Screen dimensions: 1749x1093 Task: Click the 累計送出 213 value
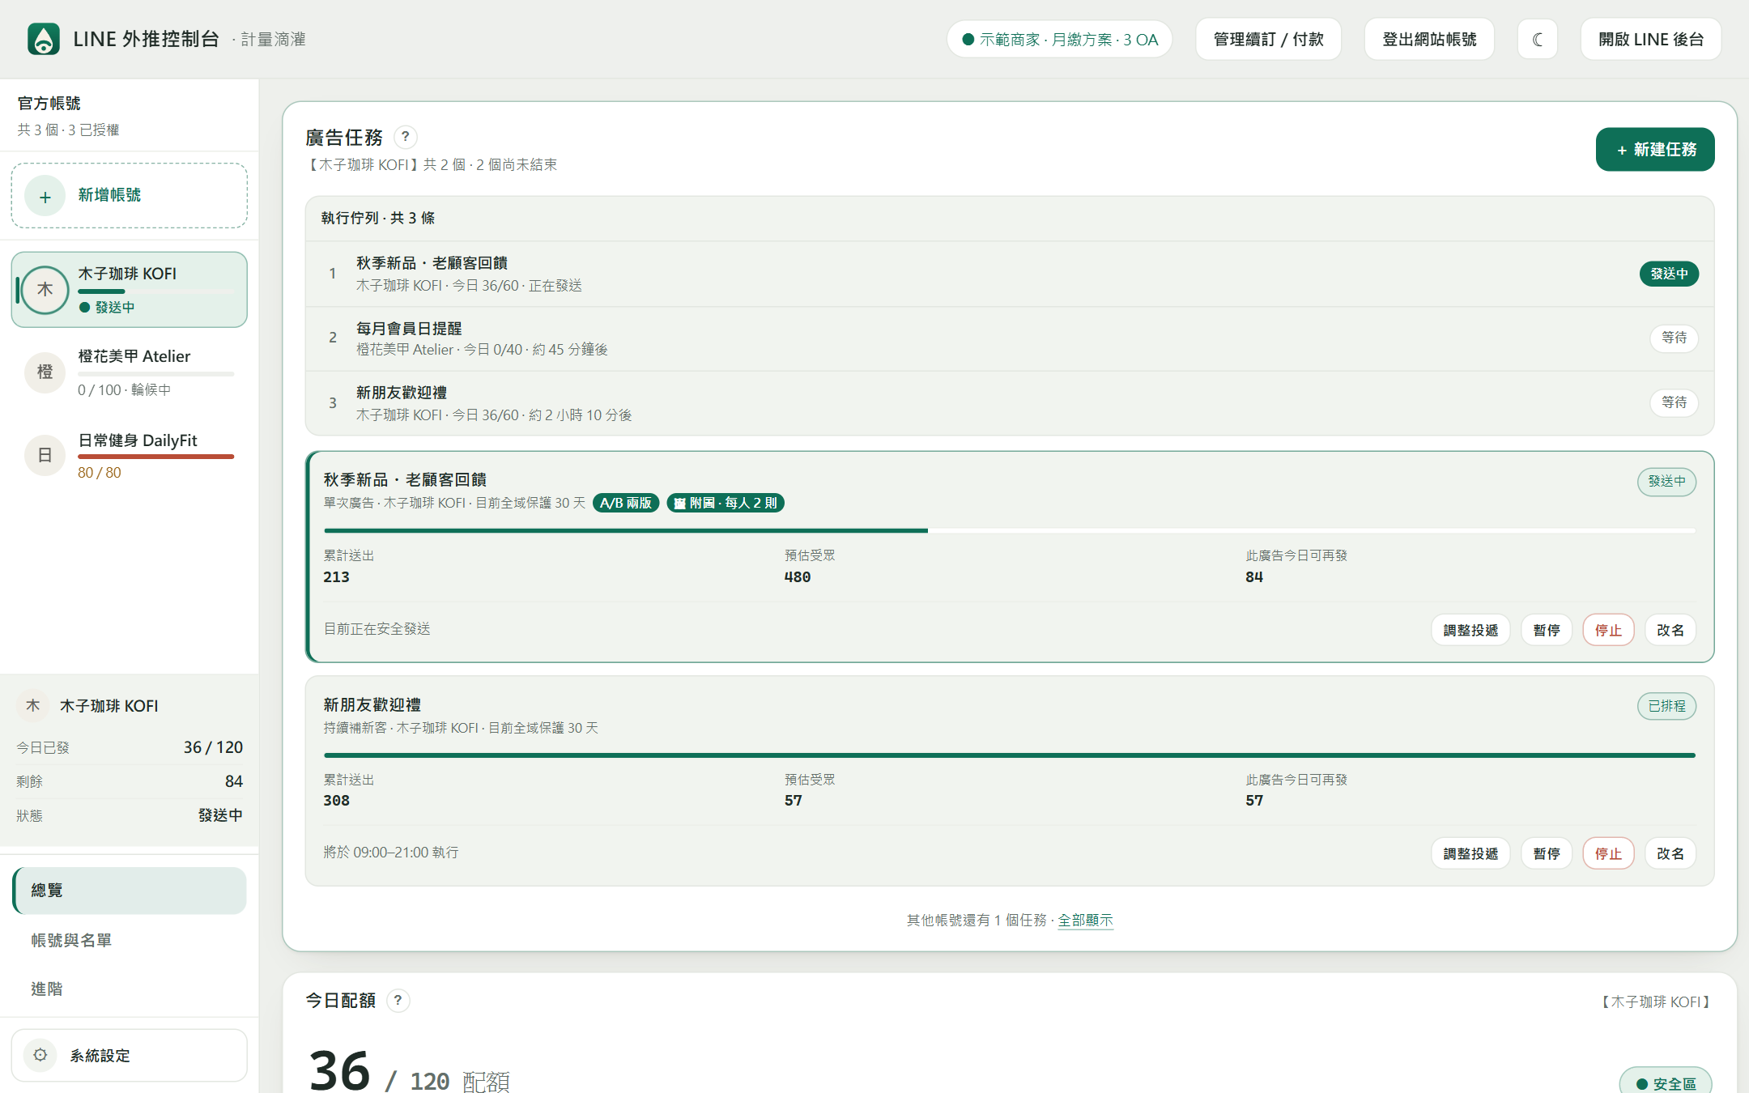(337, 577)
